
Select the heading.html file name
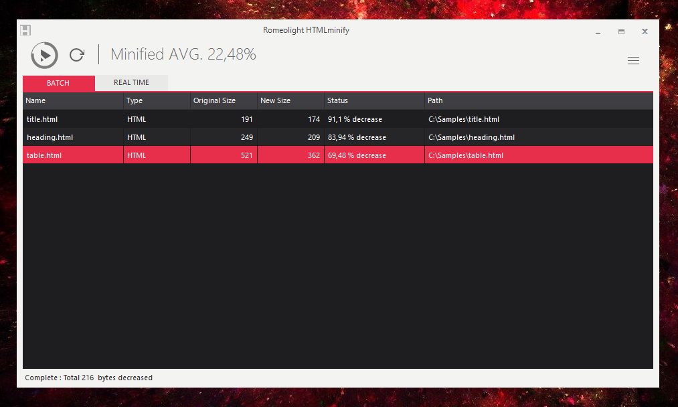50,137
